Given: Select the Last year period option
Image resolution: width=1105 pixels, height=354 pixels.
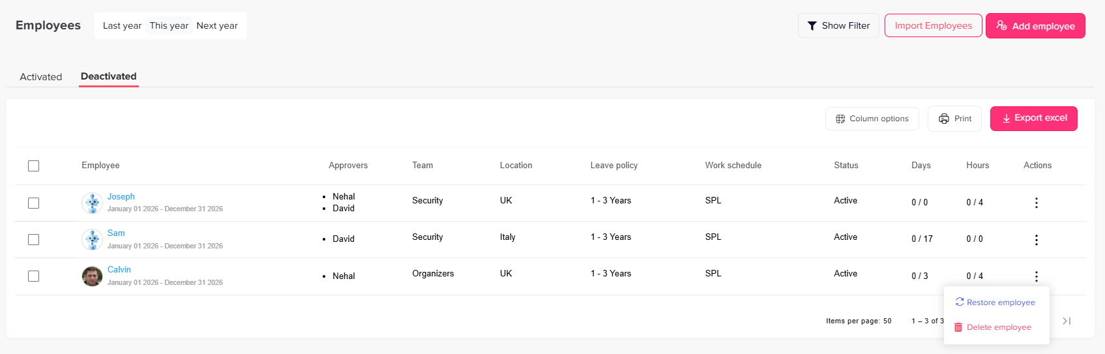Looking at the screenshot, I should click(122, 25).
